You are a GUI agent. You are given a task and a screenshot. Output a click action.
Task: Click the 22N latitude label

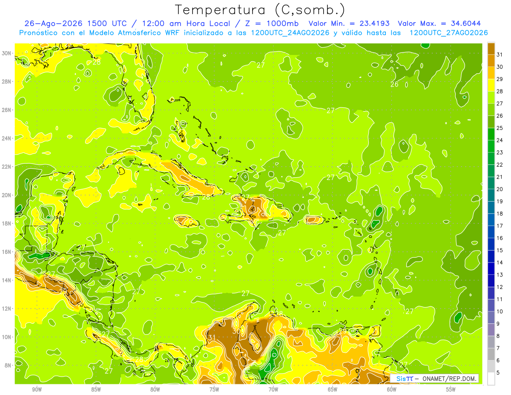tap(6, 167)
